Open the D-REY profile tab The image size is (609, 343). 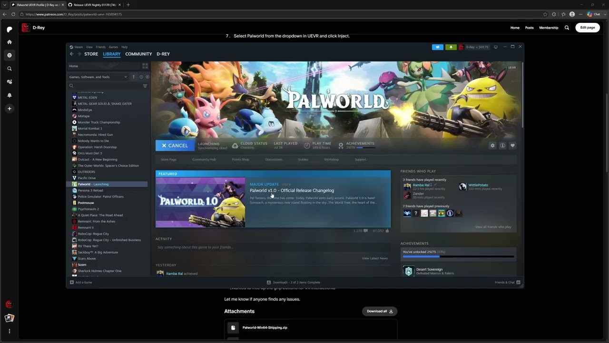pyautogui.click(x=163, y=54)
